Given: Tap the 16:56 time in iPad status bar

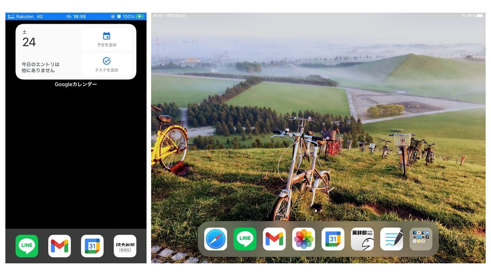Looking at the screenshot, I should pyautogui.click(x=158, y=16).
